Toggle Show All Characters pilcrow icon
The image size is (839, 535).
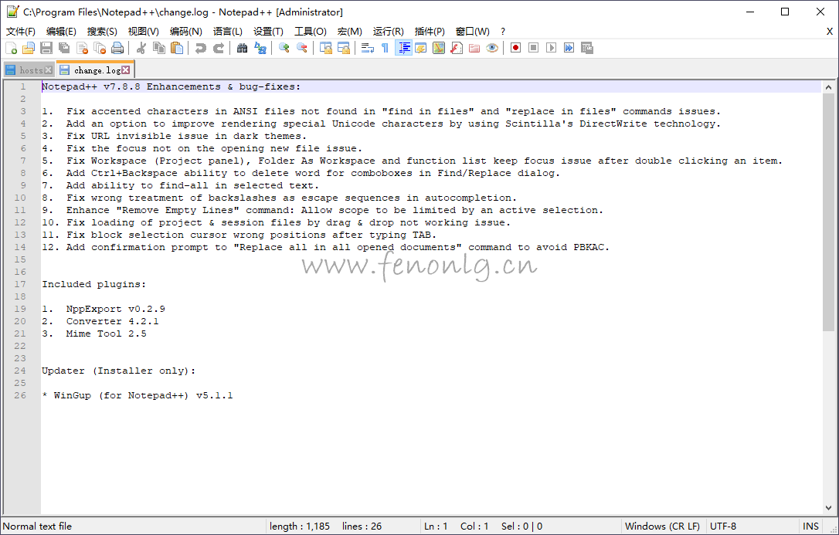[x=386, y=48]
